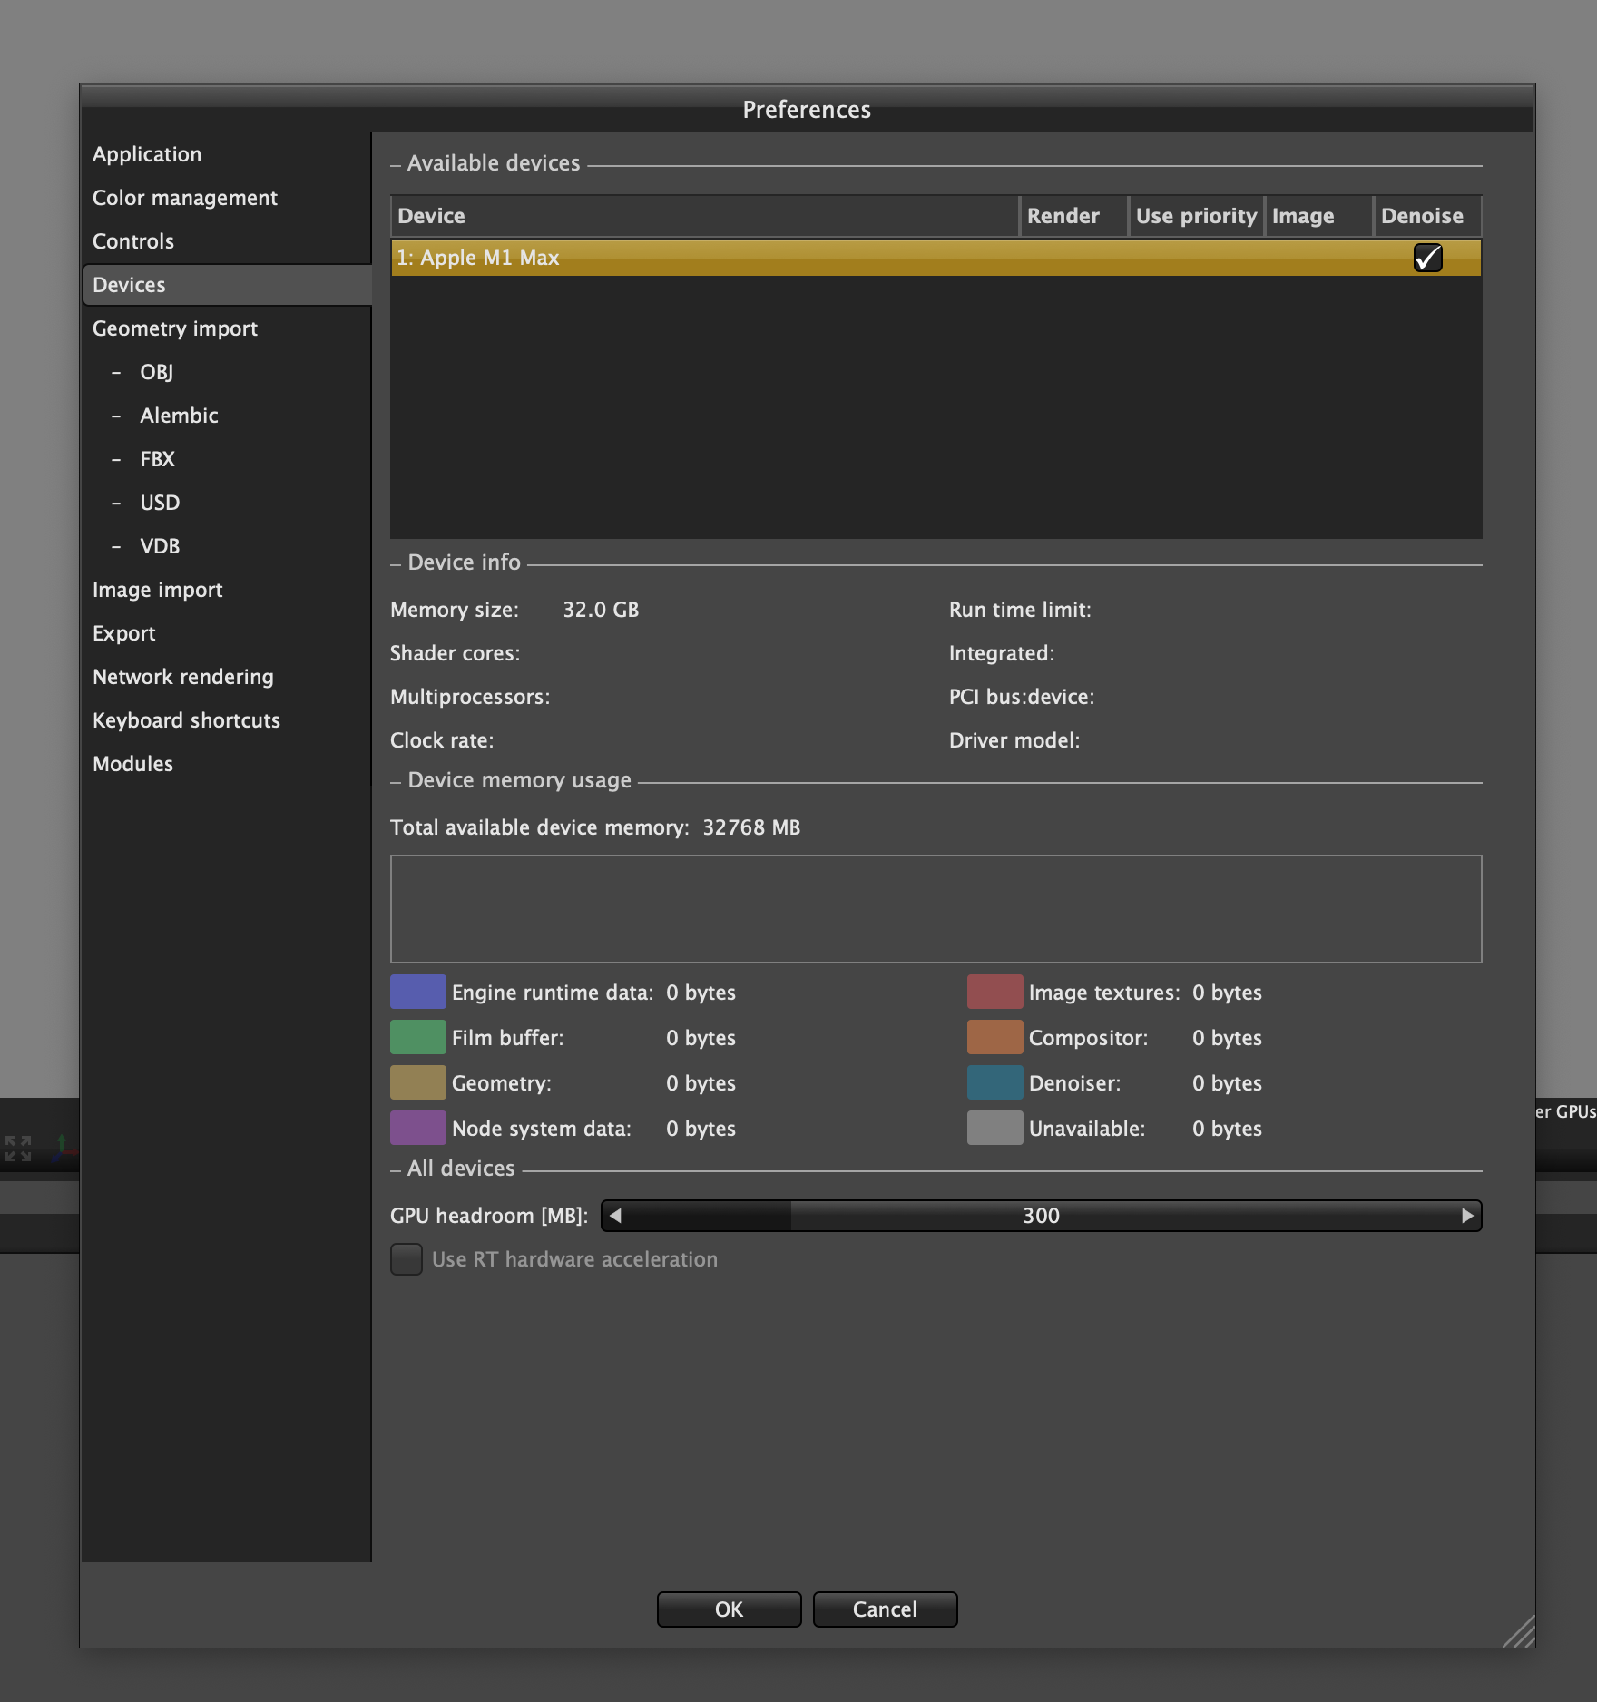Enable Use RT hardware acceleration checkbox
1597x1702 pixels.
(x=407, y=1259)
